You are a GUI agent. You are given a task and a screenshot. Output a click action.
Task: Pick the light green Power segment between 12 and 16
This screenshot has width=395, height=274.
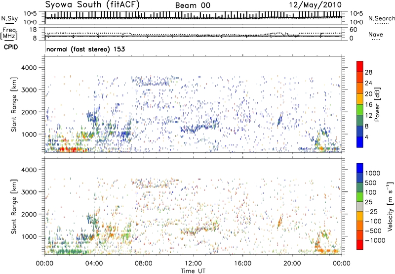360,110
